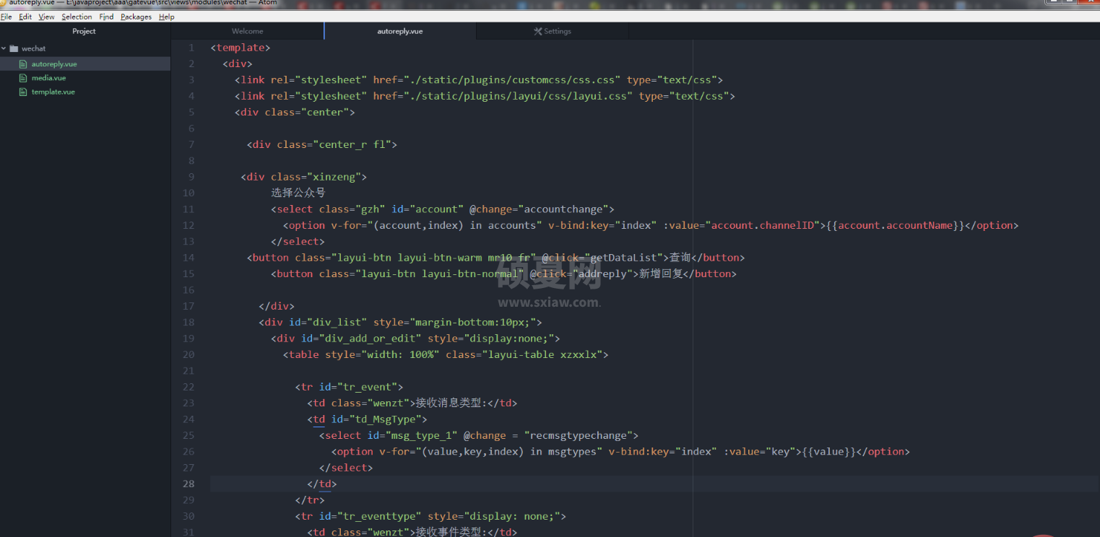Click the Project panel header
The width and height of the screenshot is (1100, 537).
click(x=85, y=31)
